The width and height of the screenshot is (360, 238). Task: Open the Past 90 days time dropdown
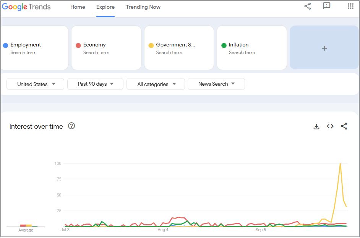tap(95, 84)
